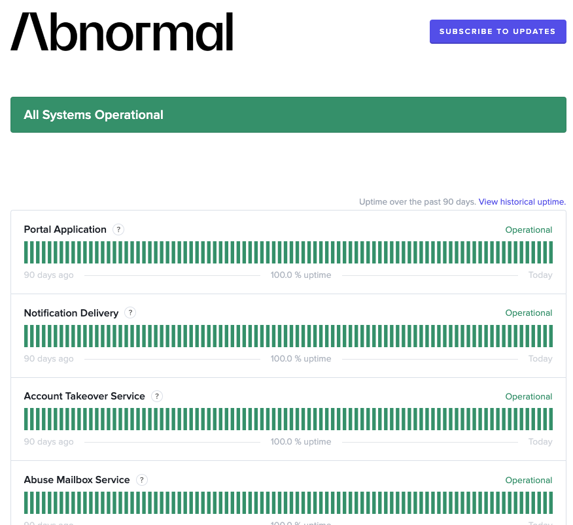The height and width of the screenshot is (525, 573).
Task: Open the Account Takeover Service help icon
Action: click(157, 396)
